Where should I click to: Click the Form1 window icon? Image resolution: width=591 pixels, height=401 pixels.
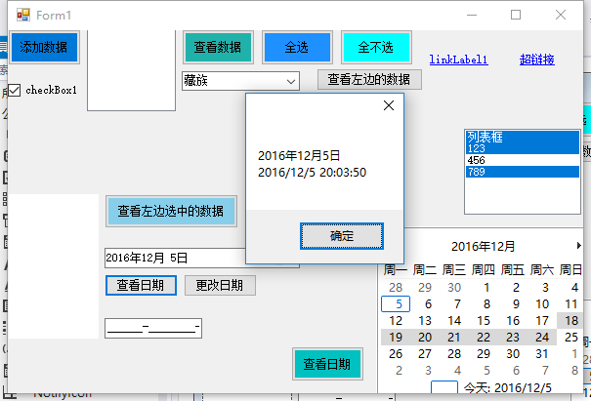[x=23, y=15]
